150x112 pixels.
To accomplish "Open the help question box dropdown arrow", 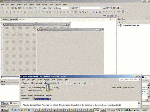I will coord(140,80).
